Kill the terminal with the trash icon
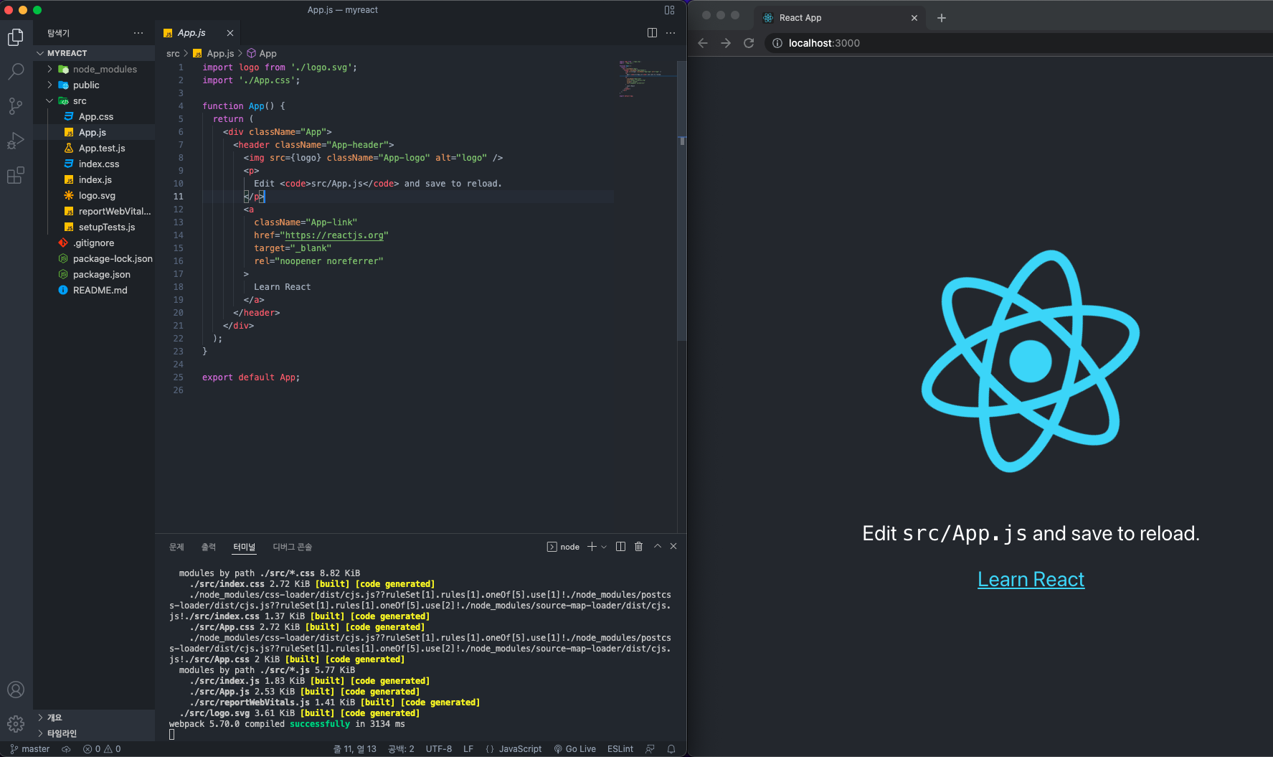1273x757 pixels. coord(639,547)
